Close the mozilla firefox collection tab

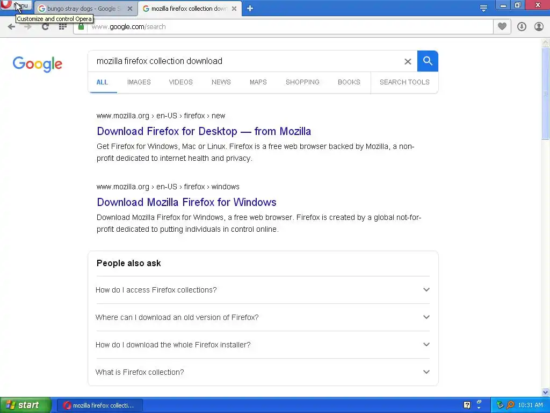234,9
